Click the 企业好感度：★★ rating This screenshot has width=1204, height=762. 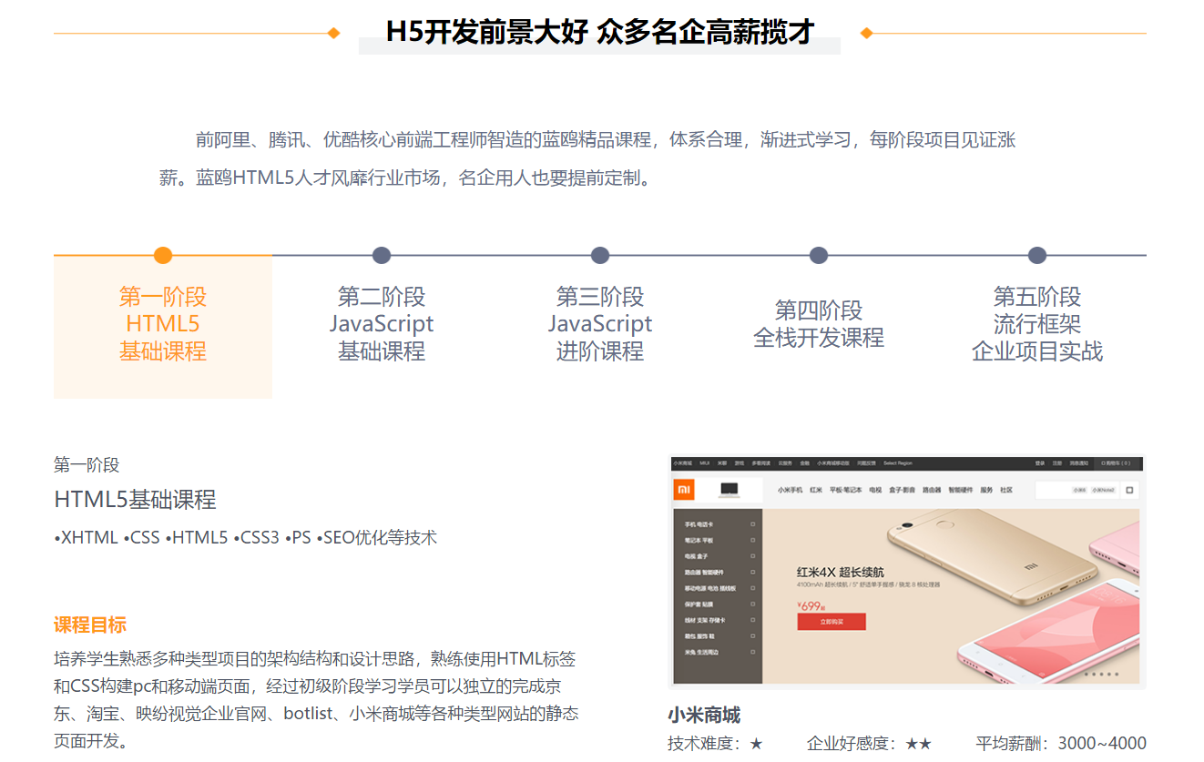pyautogui.click(x=870, y=744)
